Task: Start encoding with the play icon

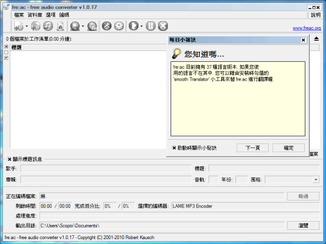Action: (134, 26)
